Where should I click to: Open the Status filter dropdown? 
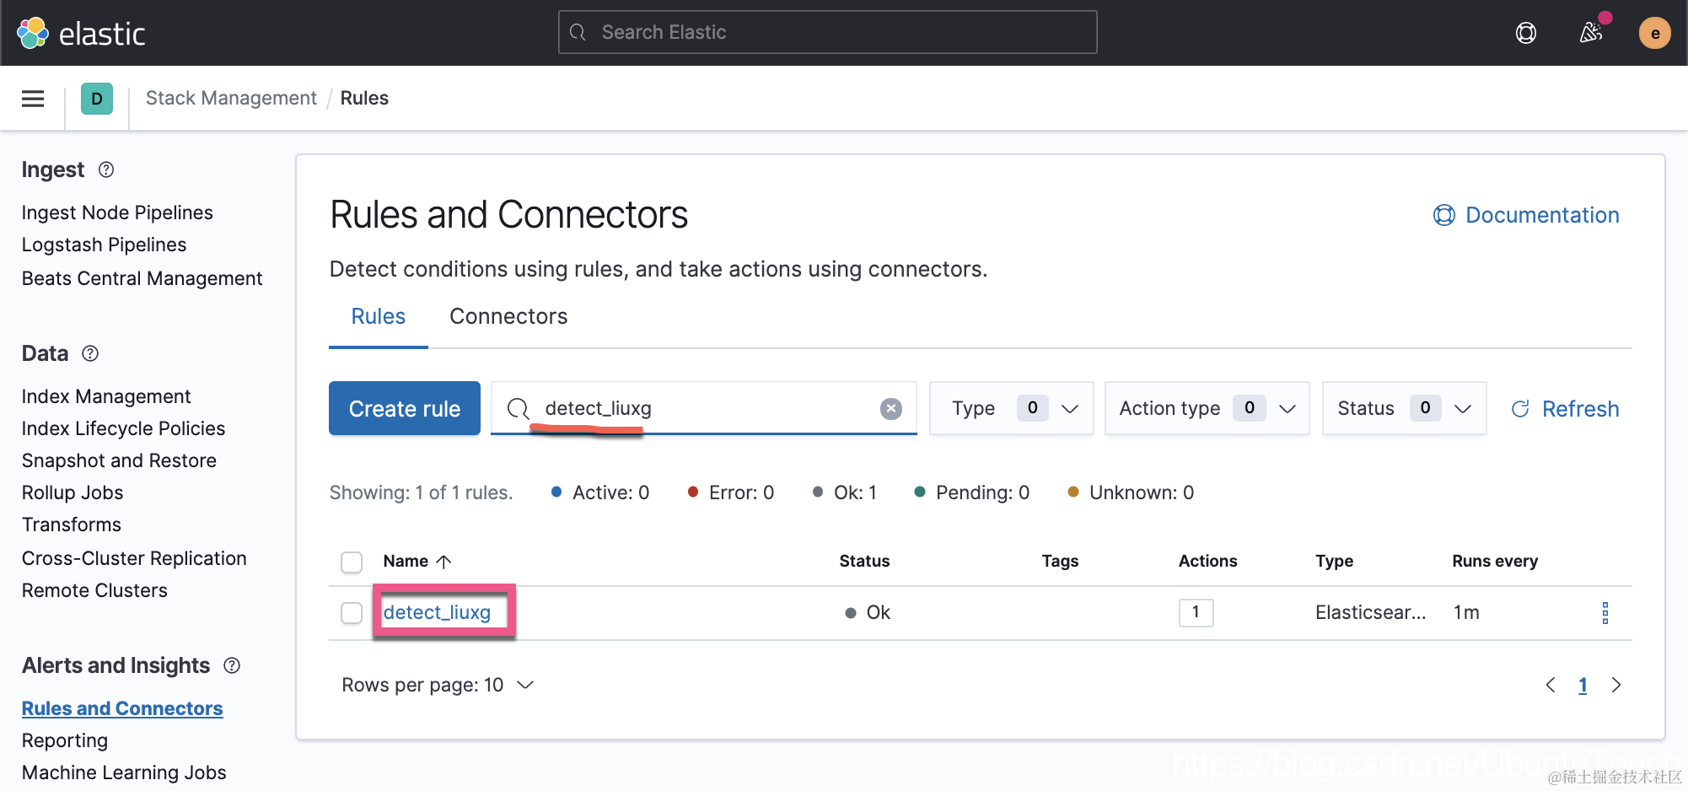(x=1404, y=408)
